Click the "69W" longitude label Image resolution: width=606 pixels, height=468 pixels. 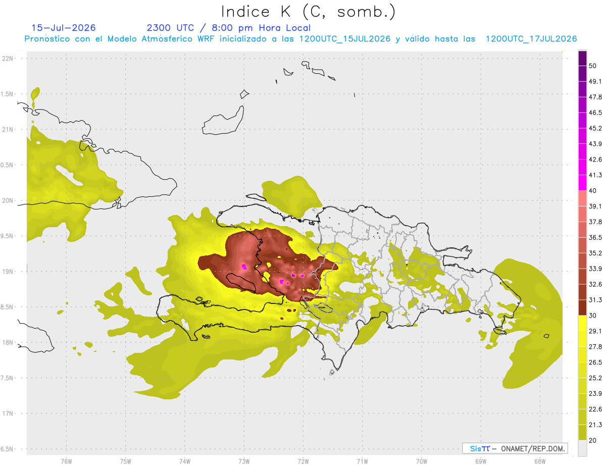click(x=481, y=461)
